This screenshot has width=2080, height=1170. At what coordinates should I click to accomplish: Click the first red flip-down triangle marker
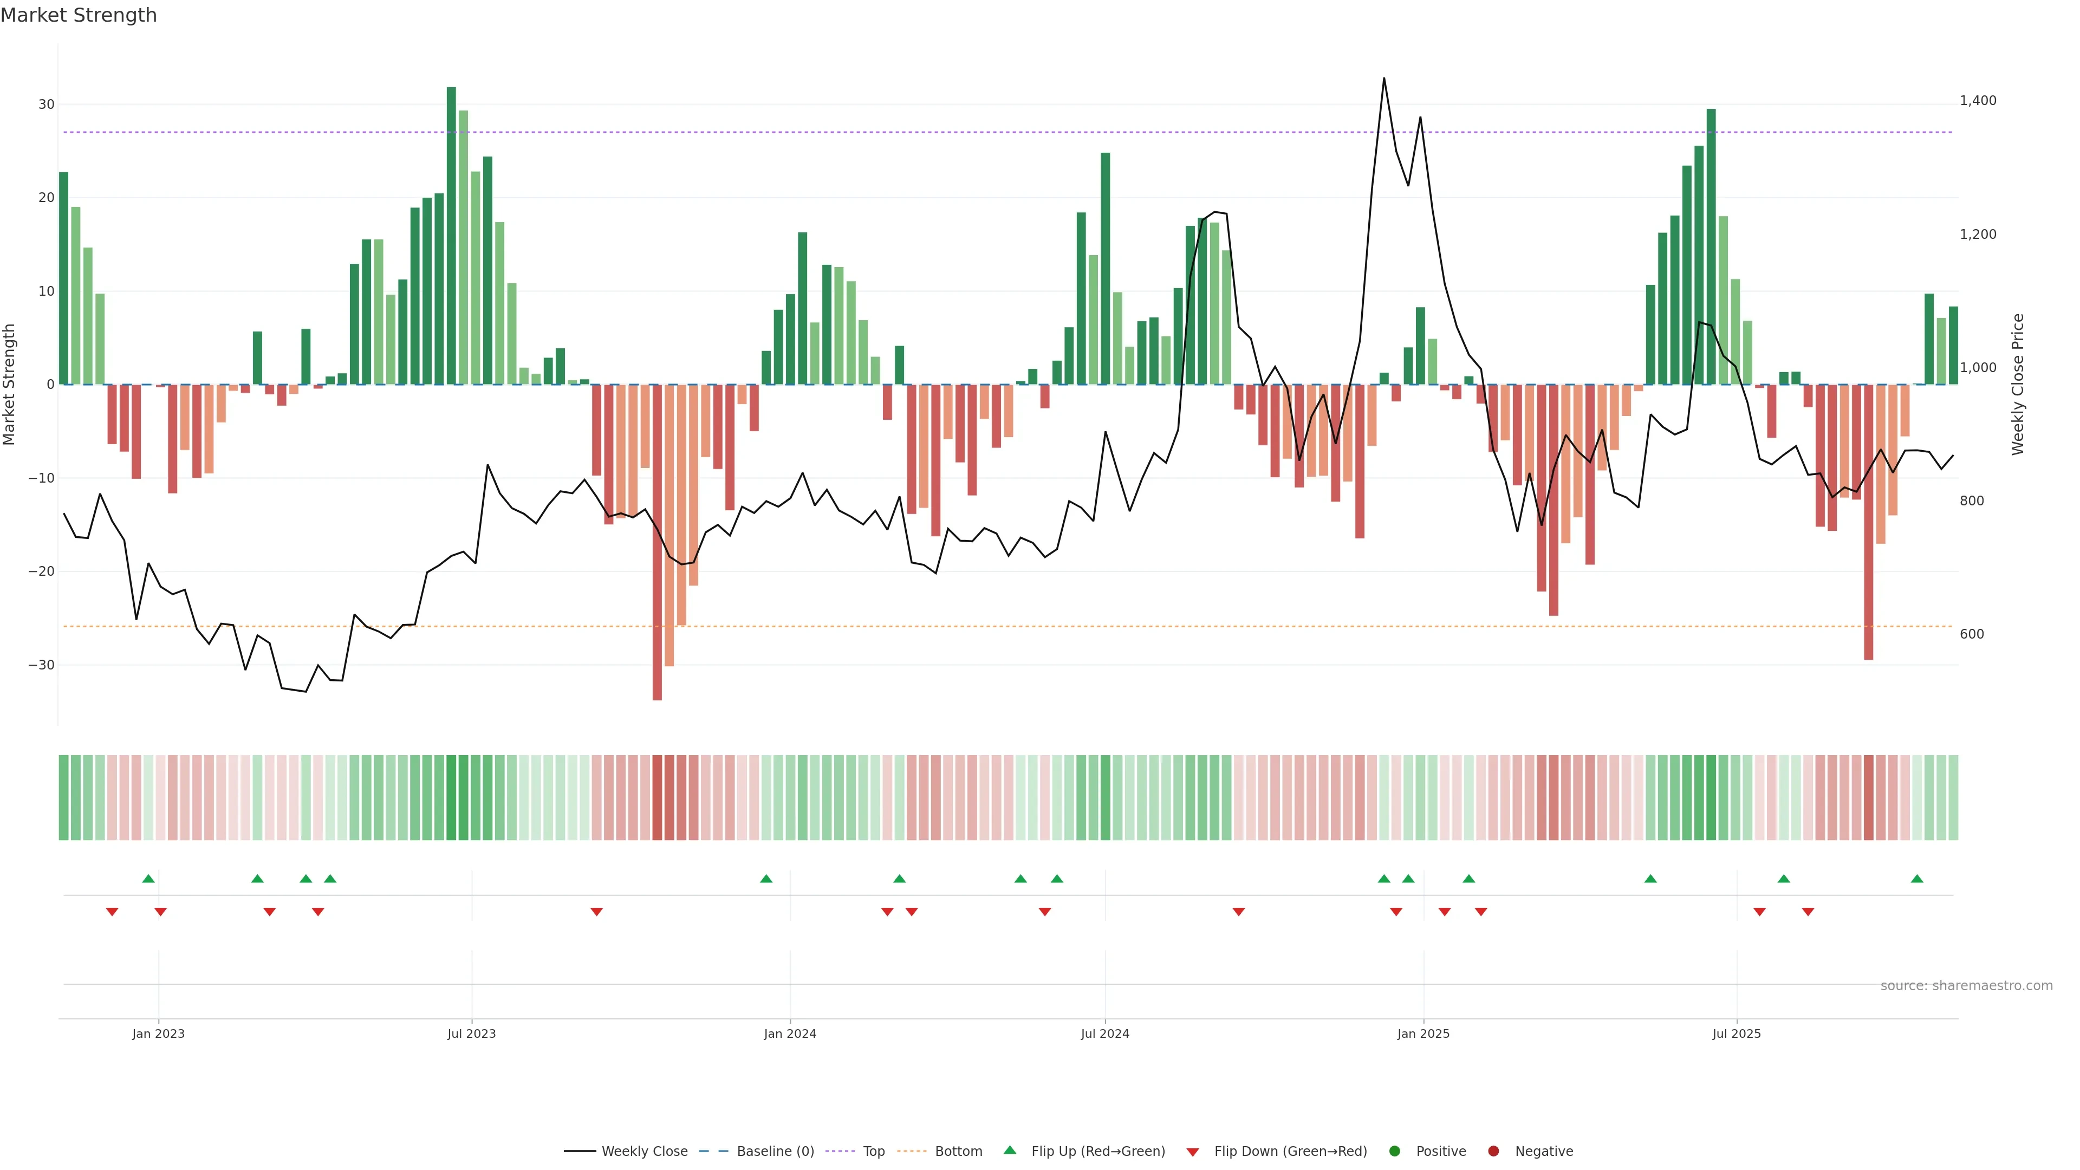tap(112, 912)
